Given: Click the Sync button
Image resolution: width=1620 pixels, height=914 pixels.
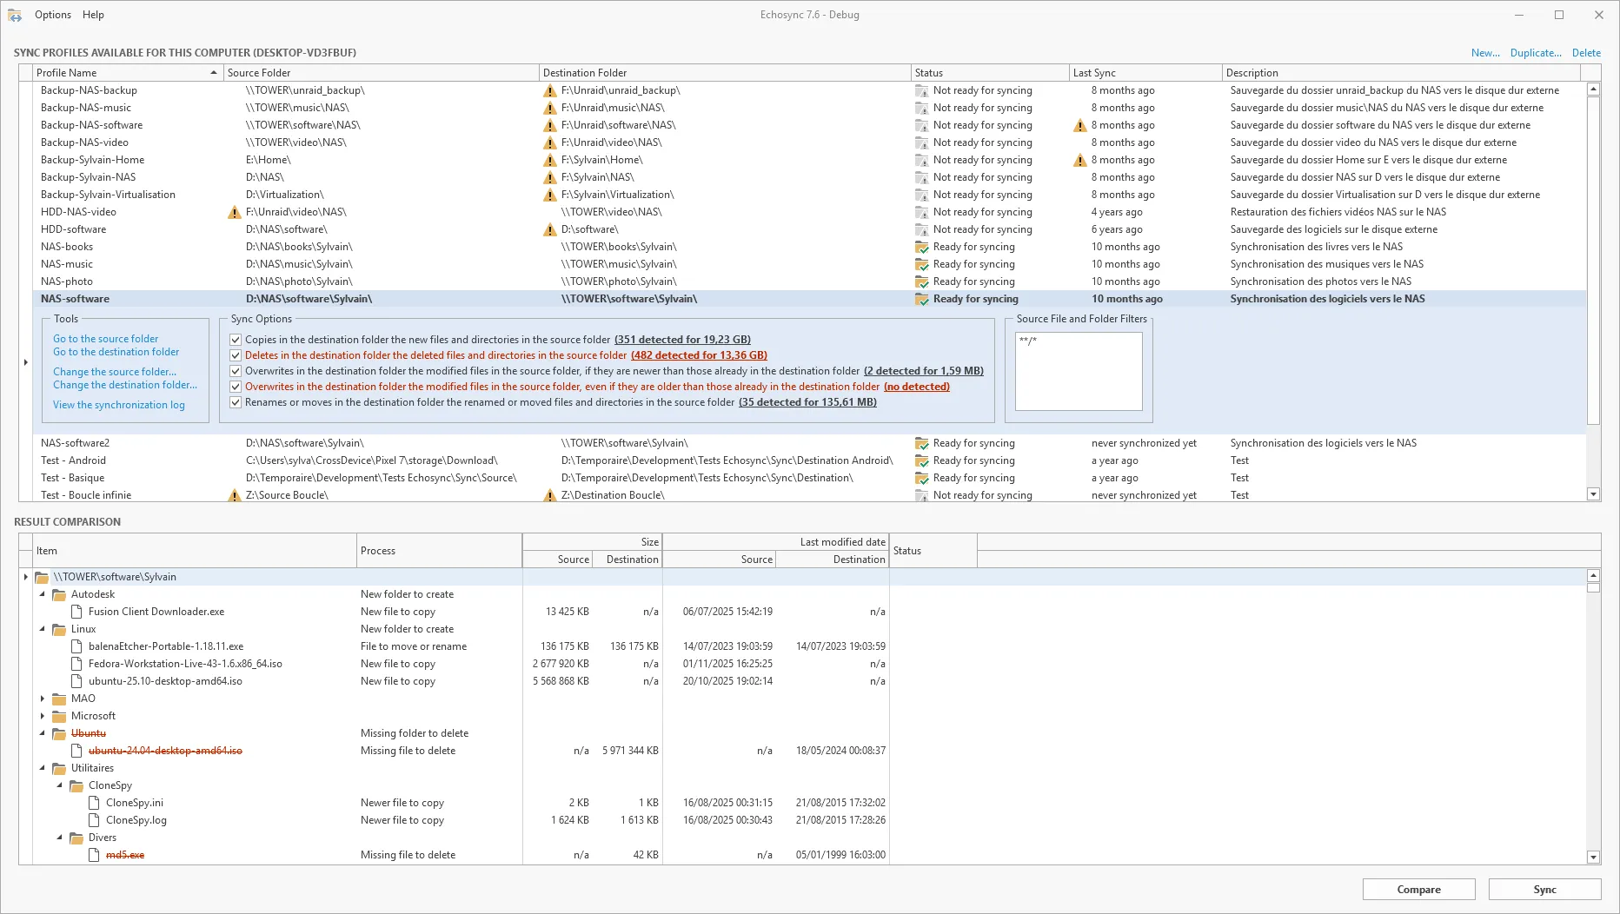Looking at the screenshot, I should click(1545, 889).
